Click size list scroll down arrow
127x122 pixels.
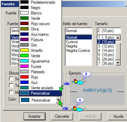pyautogui.click(x=118, y=63)
